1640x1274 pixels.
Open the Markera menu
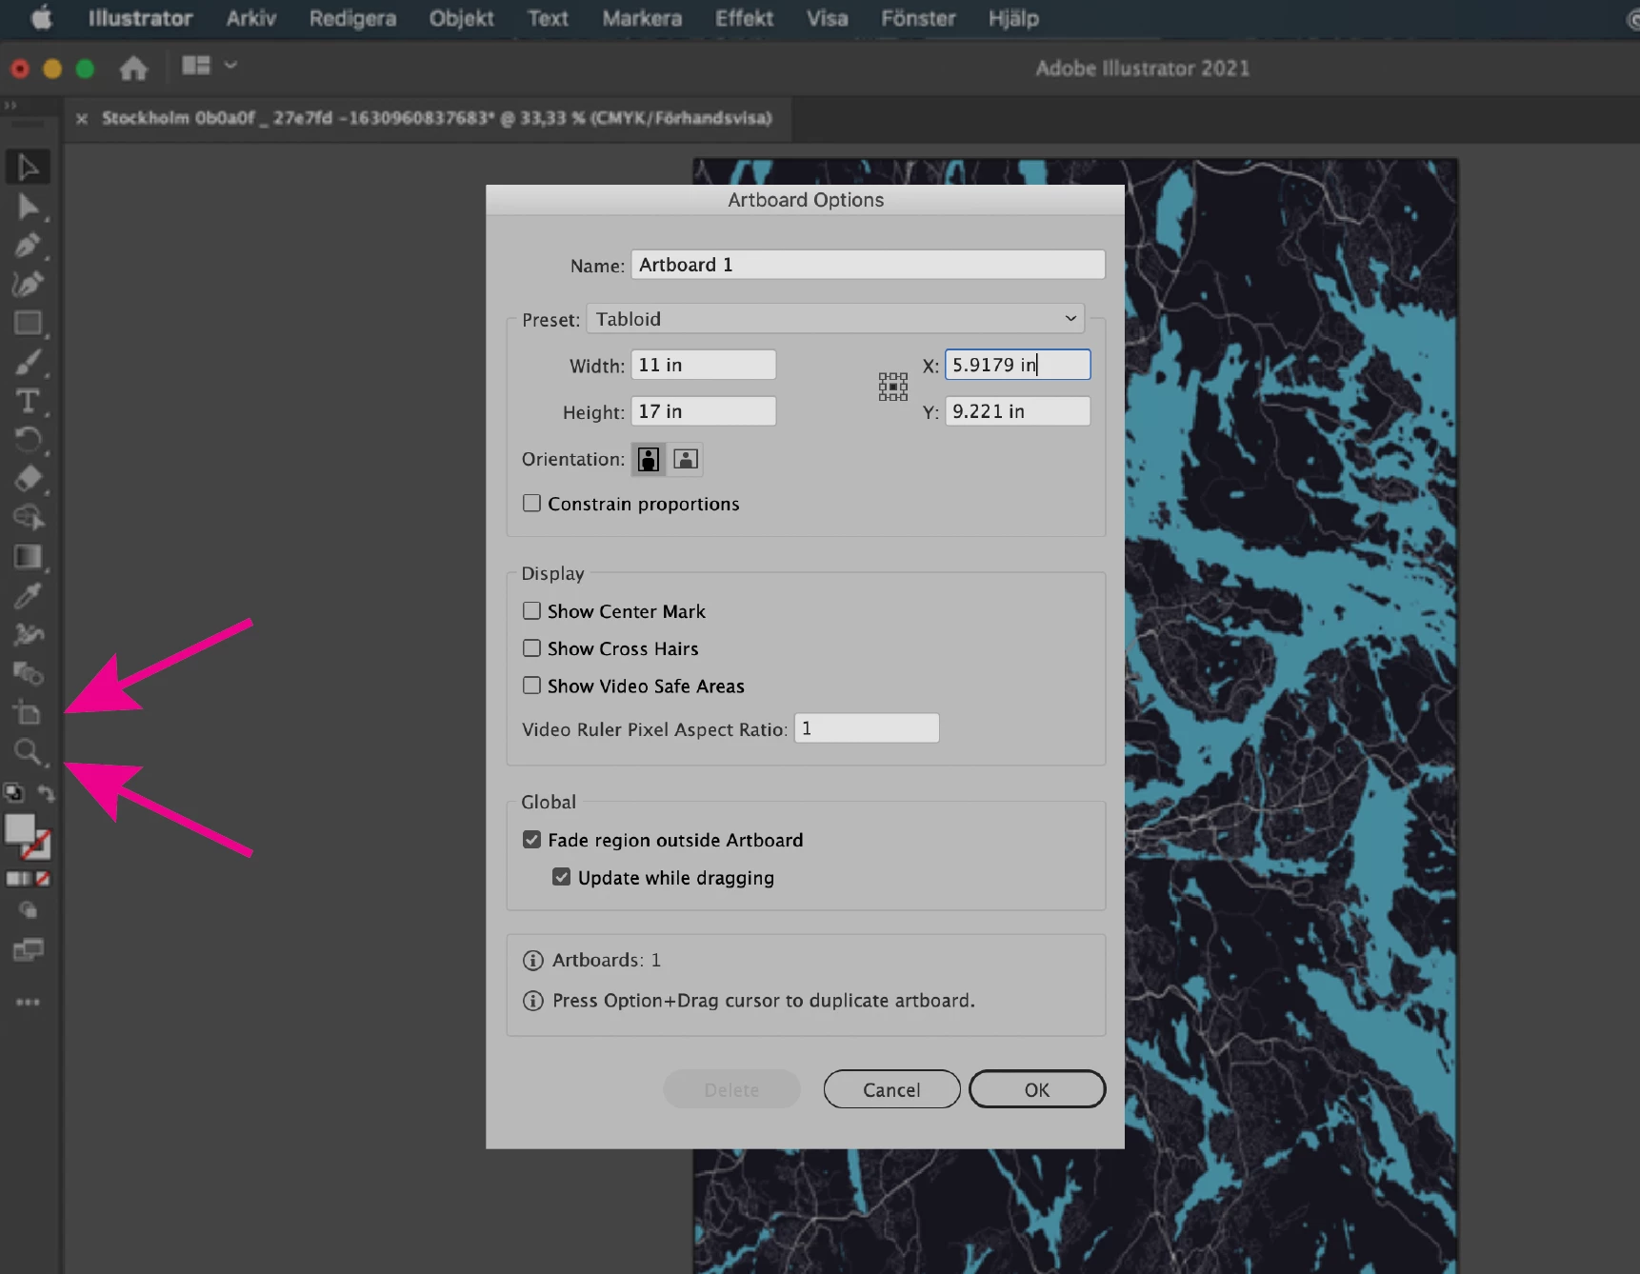point(642,18)
